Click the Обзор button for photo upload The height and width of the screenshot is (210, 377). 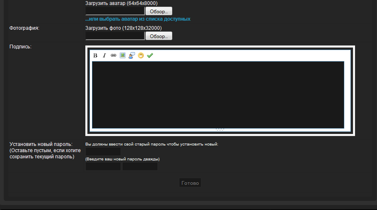(x=159, y=36)
